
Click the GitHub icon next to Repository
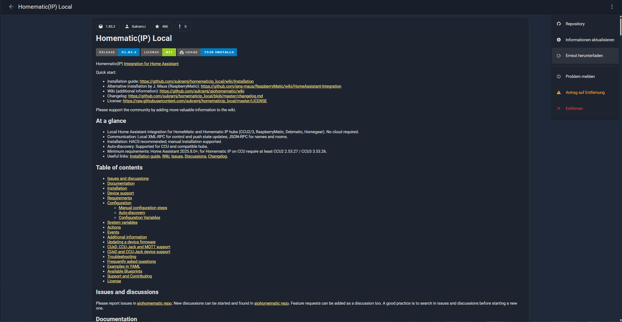click(x=559, y=24)
